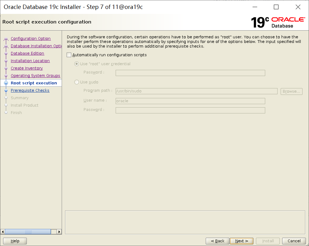The image size is (309, 246).
Task: Click the < Back button
Action: point(217,241)
